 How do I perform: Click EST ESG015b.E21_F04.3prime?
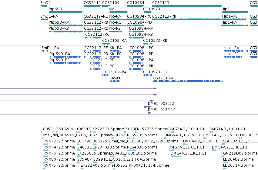coord(132,159)
